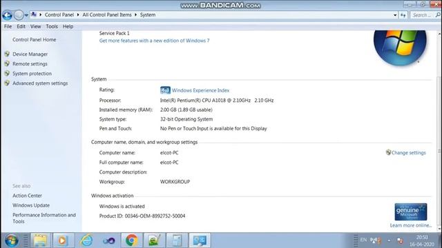Open the System control panel taskbar icon
This screenshot has width=442, height=248.
(x=200, y=240)
